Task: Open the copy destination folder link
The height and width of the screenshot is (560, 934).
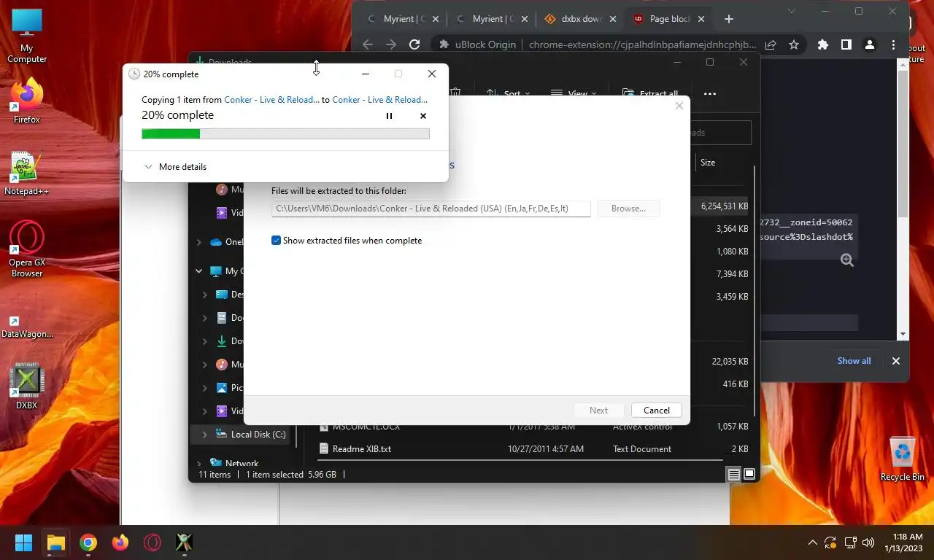Action: tap(380, 100)
